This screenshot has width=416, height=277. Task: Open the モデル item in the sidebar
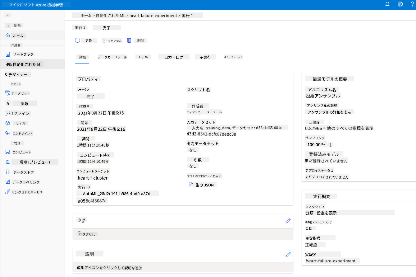point(17,123)
